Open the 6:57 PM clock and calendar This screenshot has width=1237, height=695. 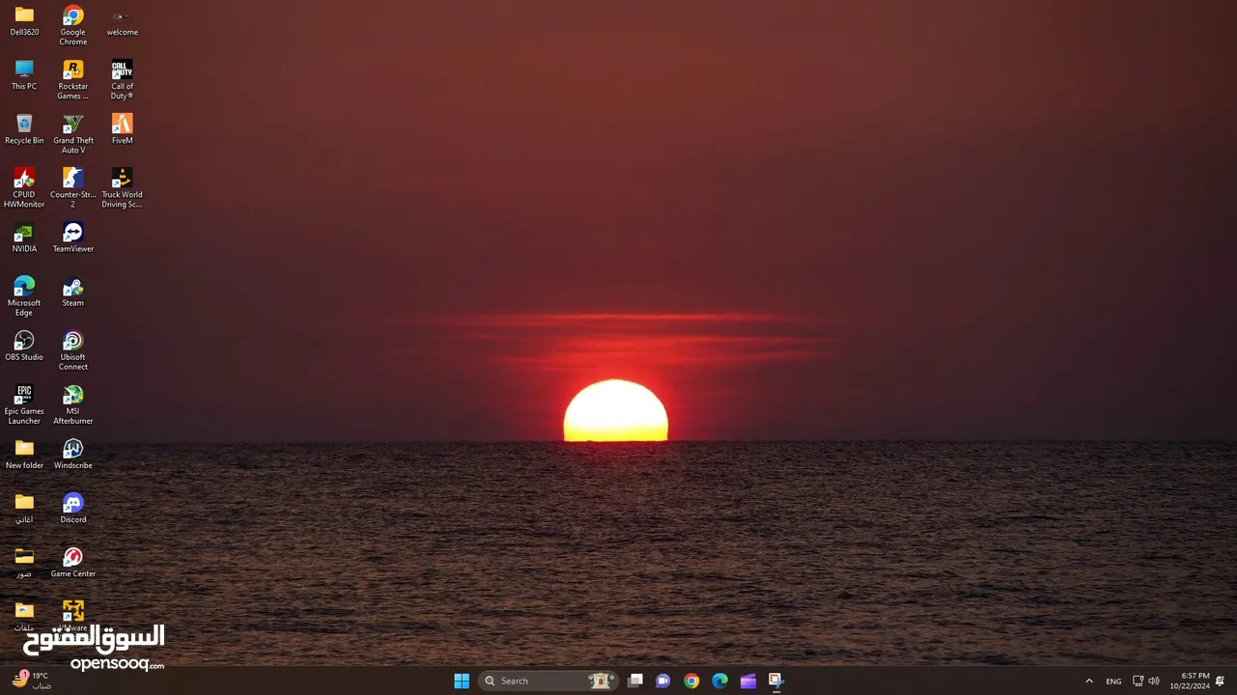pyautogui.click(x=1190, y=681)
